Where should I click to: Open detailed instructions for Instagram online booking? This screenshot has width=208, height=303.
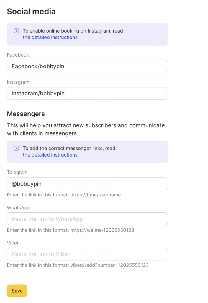point(50,37)
